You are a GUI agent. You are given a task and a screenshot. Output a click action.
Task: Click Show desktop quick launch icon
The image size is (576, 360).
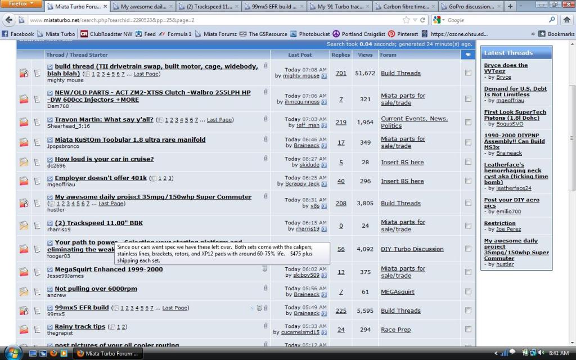click(x=33, y=353)
